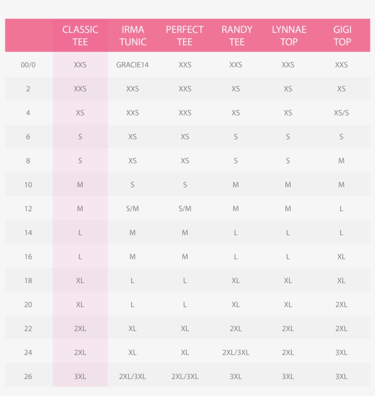375x396 pixels.
Task: Click 2XL/3XL in the Irma Tunic column
Action: coord(133,377)
